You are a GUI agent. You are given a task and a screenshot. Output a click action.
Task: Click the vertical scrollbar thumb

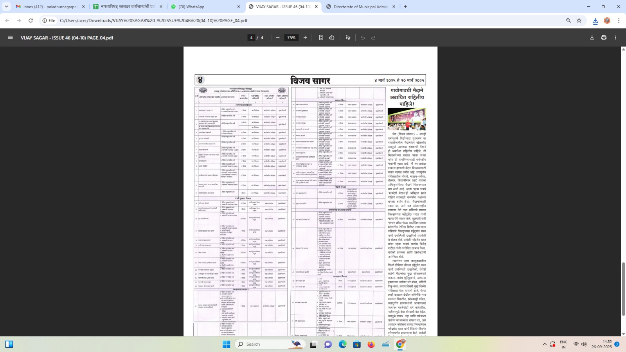[623, 289]
